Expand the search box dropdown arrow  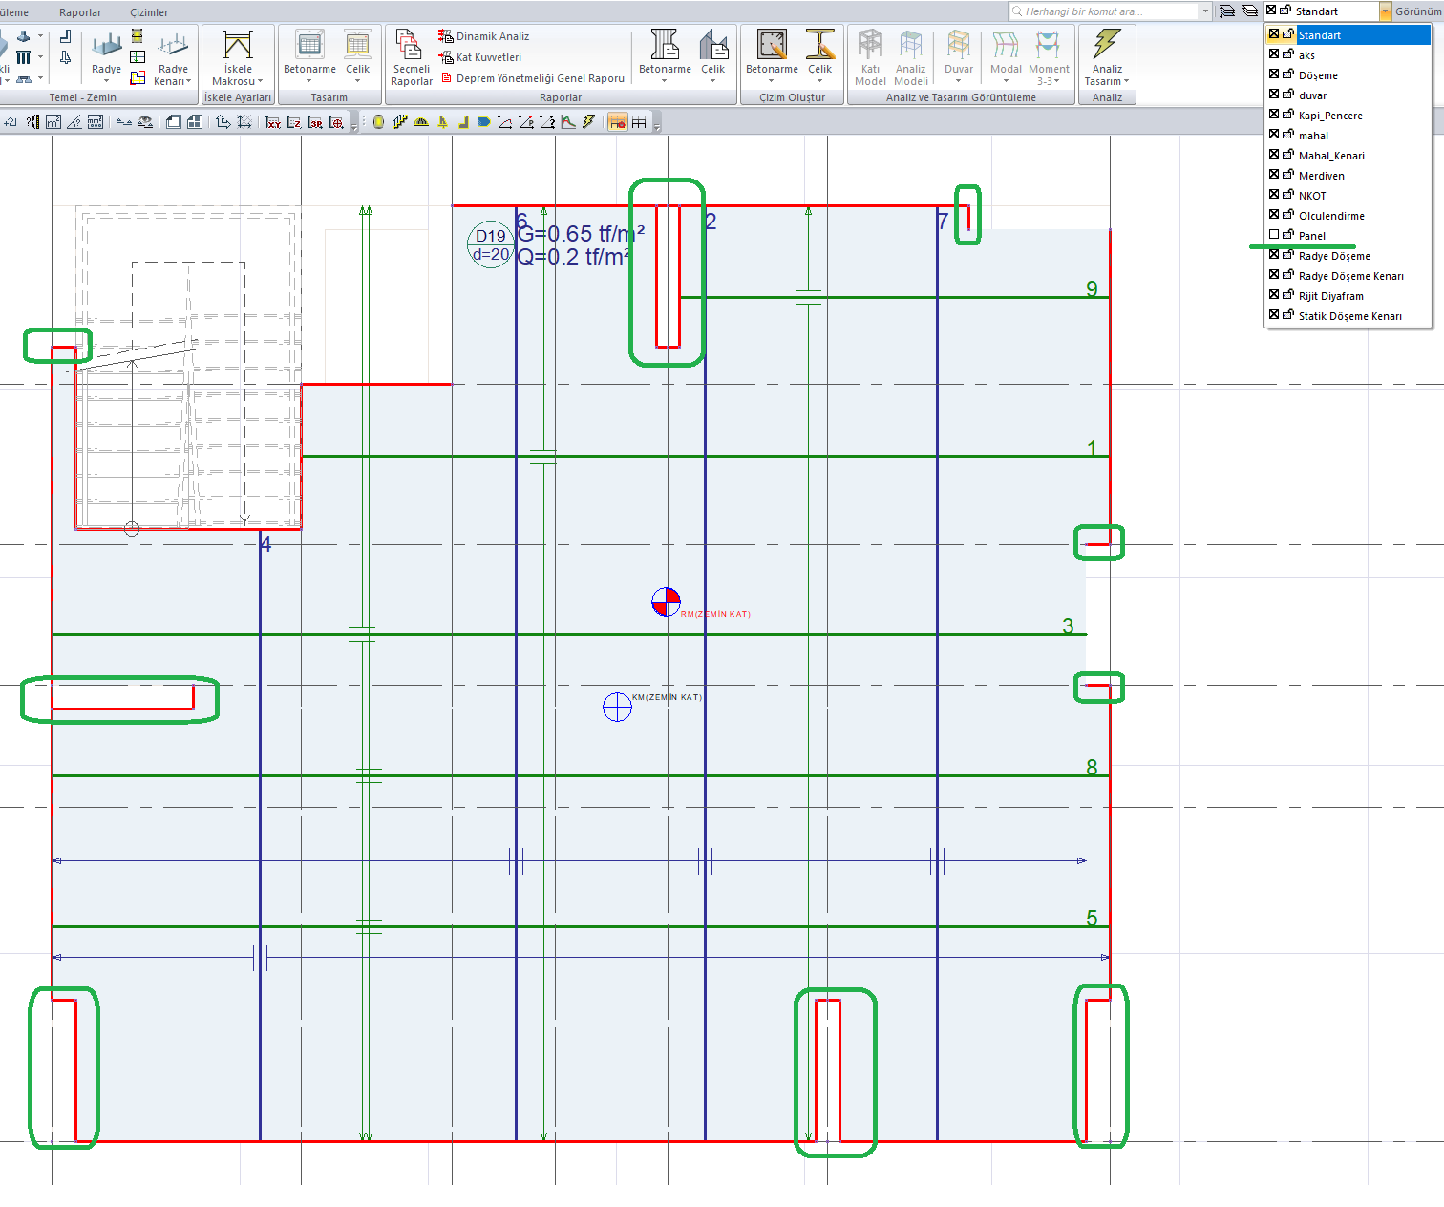click(x=1205, y=11)
